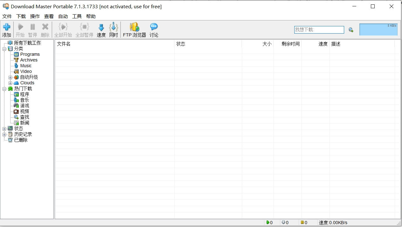Focus the 我想下载 search input field
This screenshot has width=402, height=227.
319,30
